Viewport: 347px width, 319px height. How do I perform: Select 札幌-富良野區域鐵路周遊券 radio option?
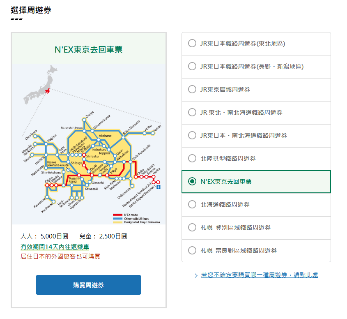192,251
